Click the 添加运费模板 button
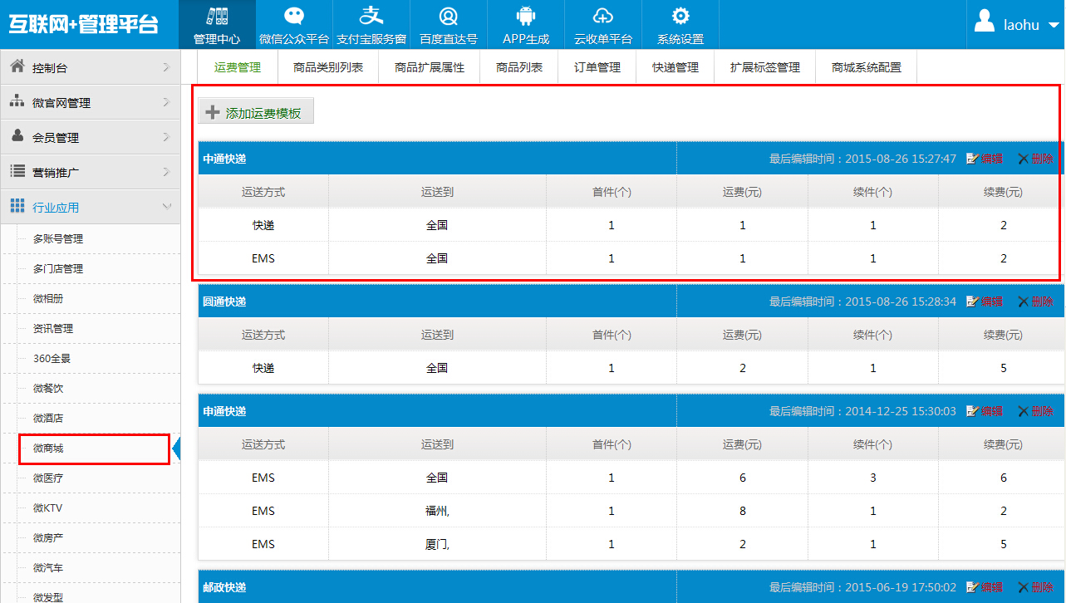The height and width of the screenshot is (603, 1066). [256, 113]
